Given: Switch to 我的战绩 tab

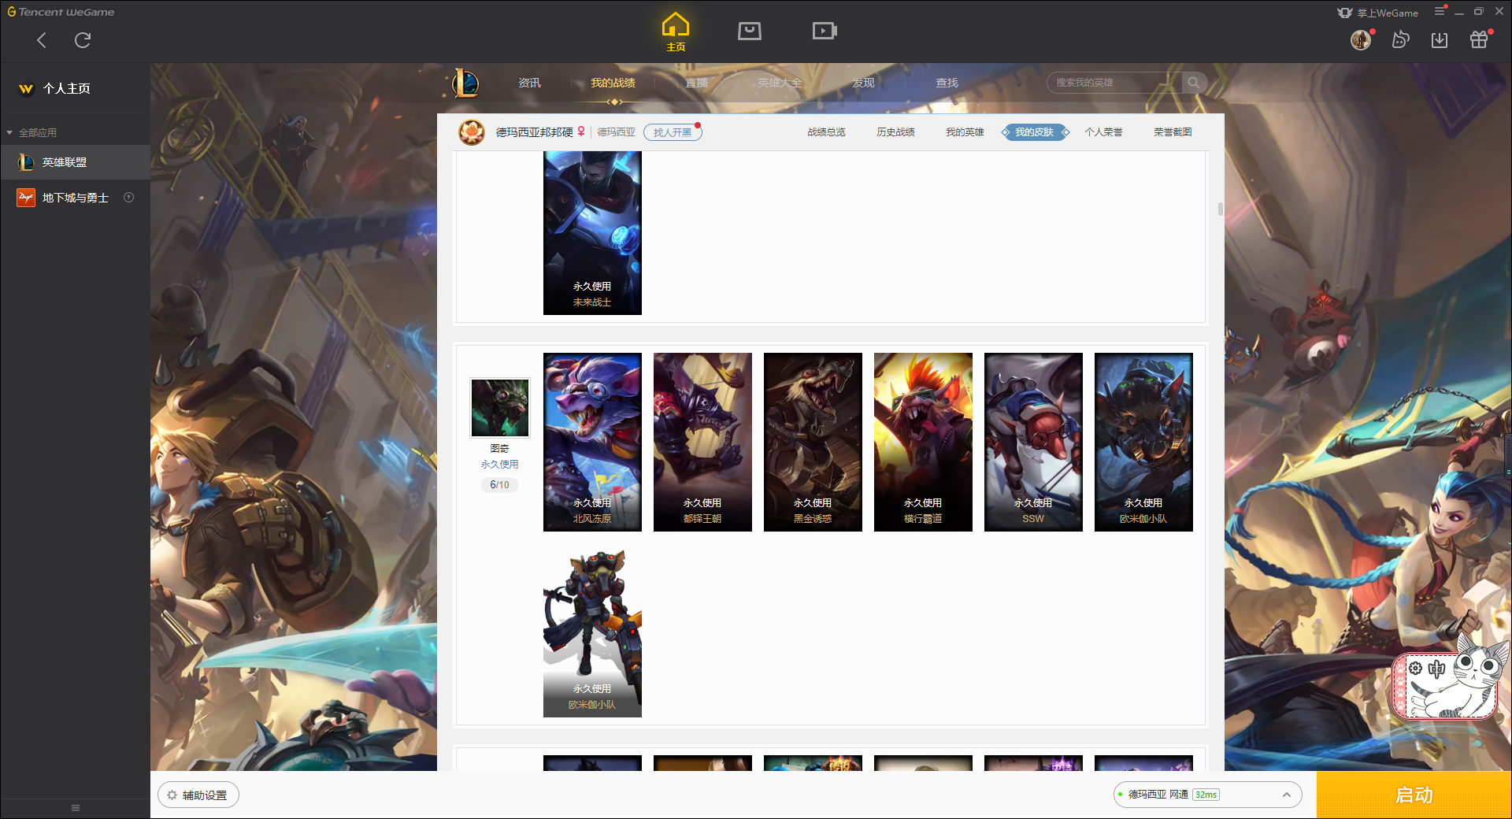Looking at the screenshot, I should pos(613,83).
